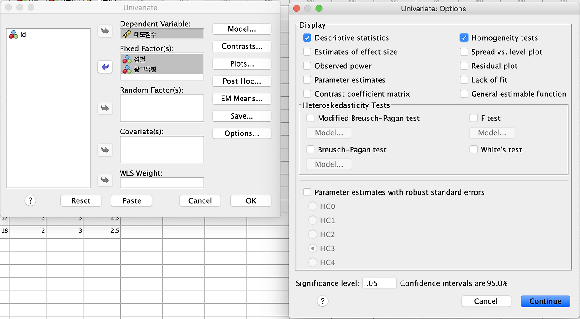Enable Breusch-Pagan test checkbox
Screen dimensions: 580x319
[310, 149]
